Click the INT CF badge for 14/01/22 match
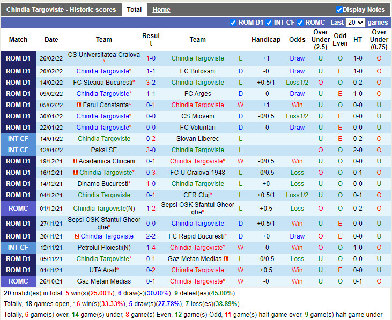 click(x=18, y=139)
